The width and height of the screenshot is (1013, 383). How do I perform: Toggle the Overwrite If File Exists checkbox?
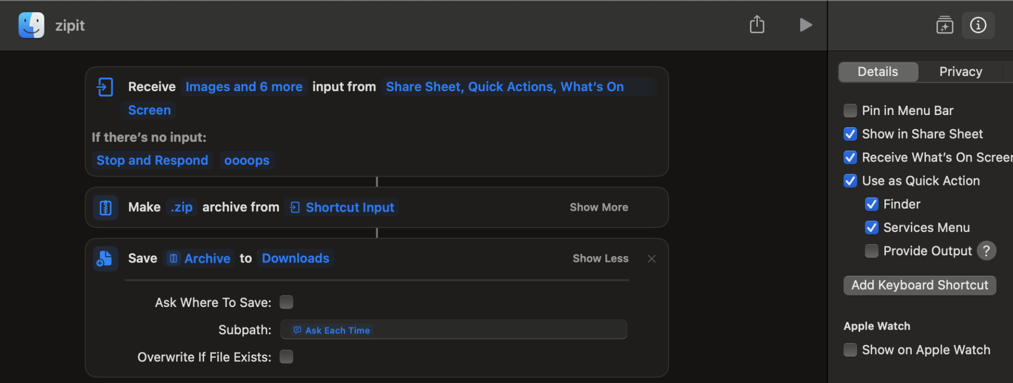click(x=287, y=357)
